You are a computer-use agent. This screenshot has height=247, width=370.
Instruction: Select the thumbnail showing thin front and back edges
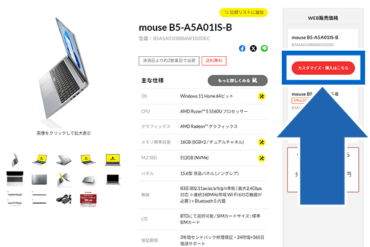coord(39,199)
